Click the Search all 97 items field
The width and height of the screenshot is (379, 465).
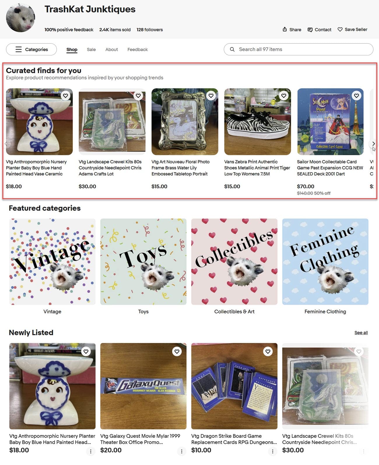tap(299, 49)
